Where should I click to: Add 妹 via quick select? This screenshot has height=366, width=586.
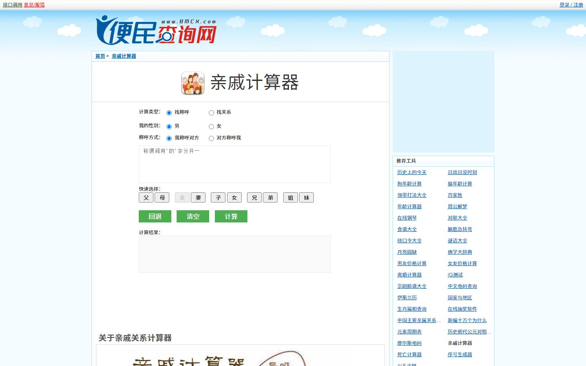pyautogui.click(x=306, y=198)
